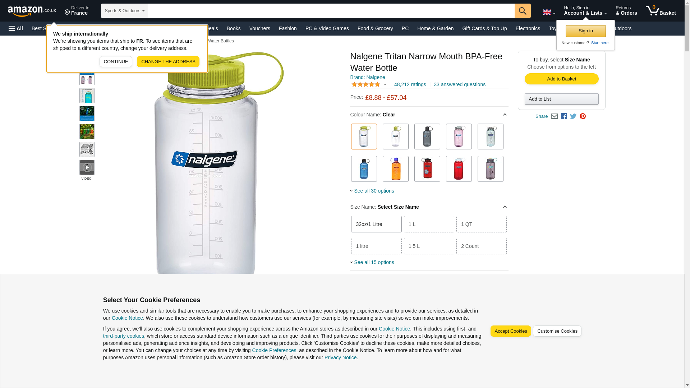Share the product on Facebook

tap(564, 116)
